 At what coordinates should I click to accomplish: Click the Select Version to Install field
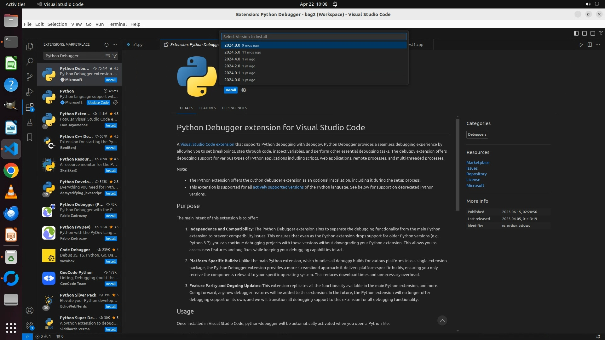pos(314,37)
